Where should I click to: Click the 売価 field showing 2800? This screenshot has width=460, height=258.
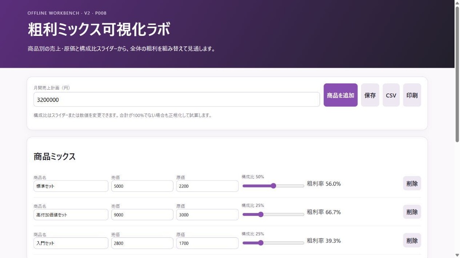coord(142,243)
